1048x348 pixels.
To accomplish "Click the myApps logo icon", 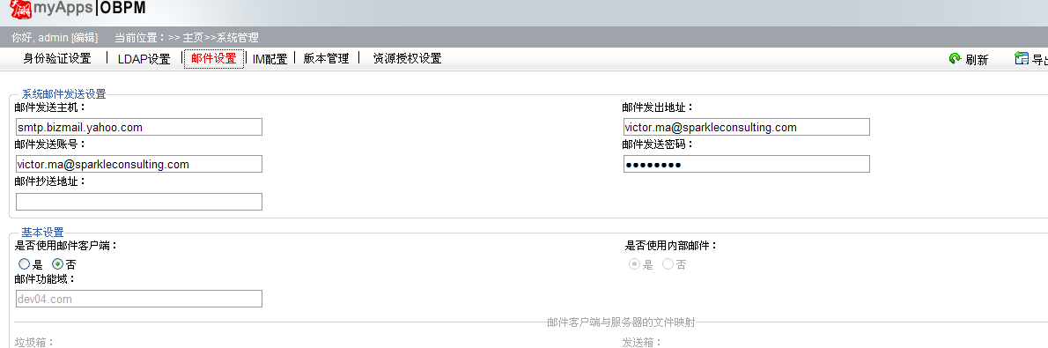I will pyautogui.click(x=21, y=10).
